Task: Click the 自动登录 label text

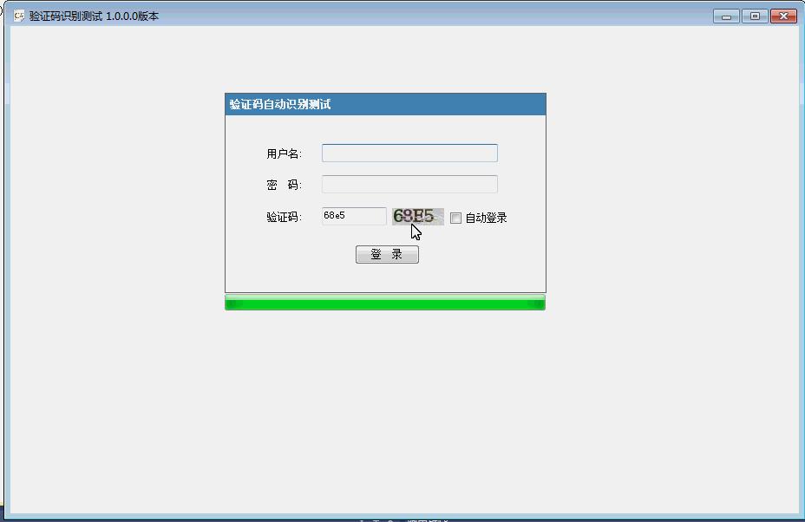Action: [x=486, y=218]
